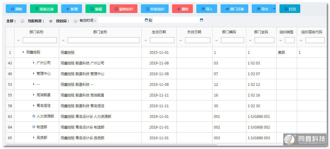This screenshot has width=330, height=149.
Task: Expand the 芜湖毅昌 tree row
Action: (x=34, y=95)
